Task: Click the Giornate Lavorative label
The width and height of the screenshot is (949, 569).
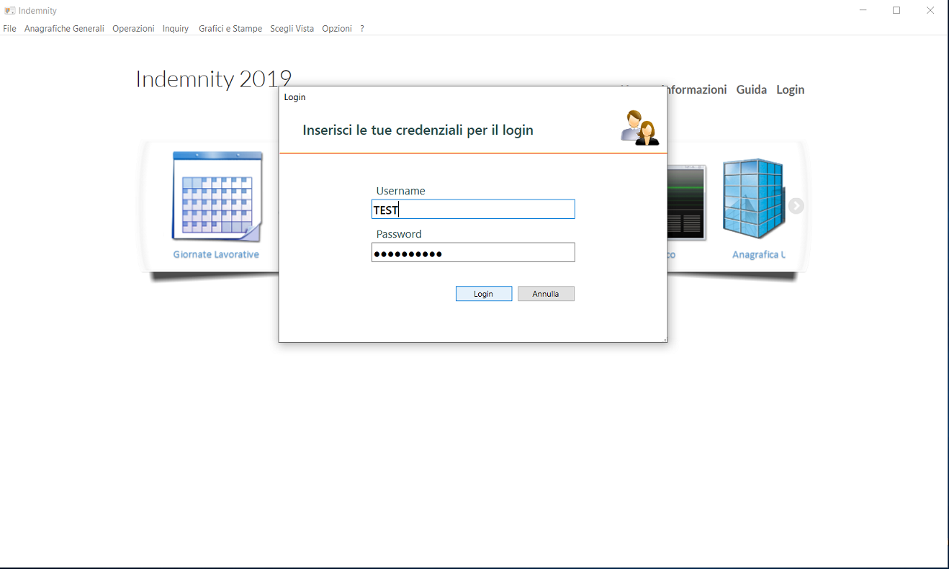Action: [216, 254]
